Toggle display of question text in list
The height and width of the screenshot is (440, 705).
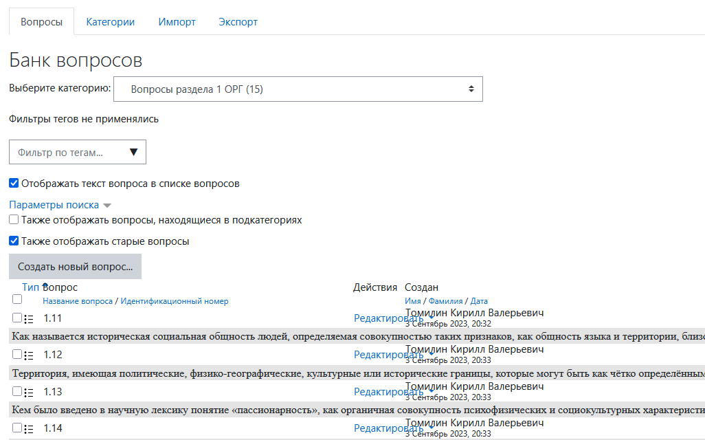tap(14, 183)
